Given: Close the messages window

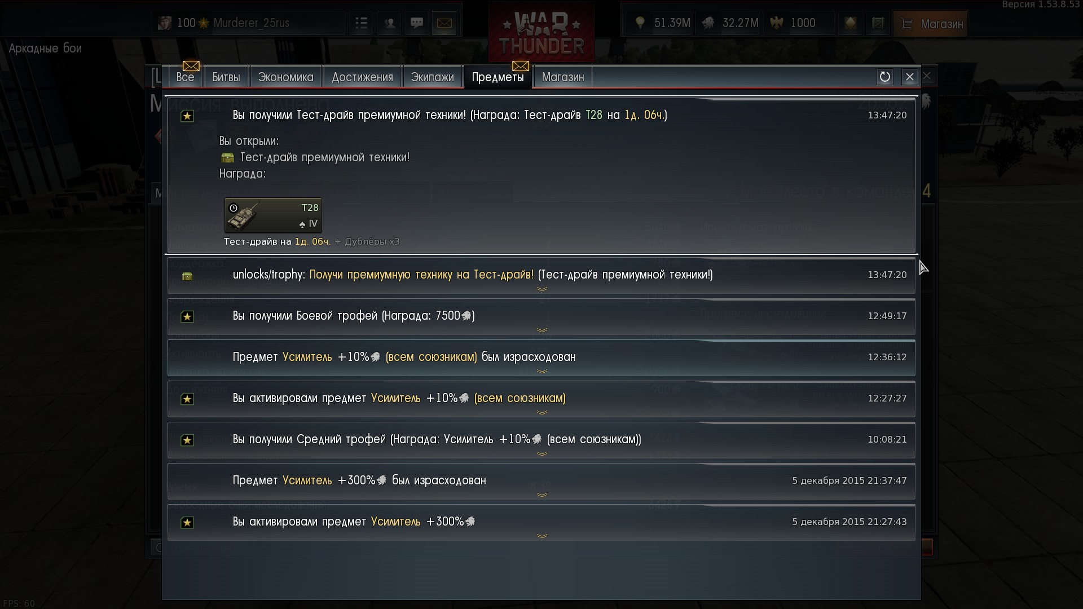Looking at the screenshot, I should [x=909, y=77].
